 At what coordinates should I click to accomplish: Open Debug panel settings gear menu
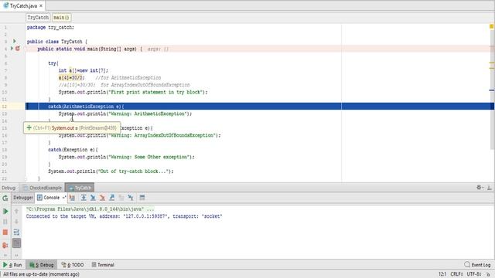coord(480,188)
